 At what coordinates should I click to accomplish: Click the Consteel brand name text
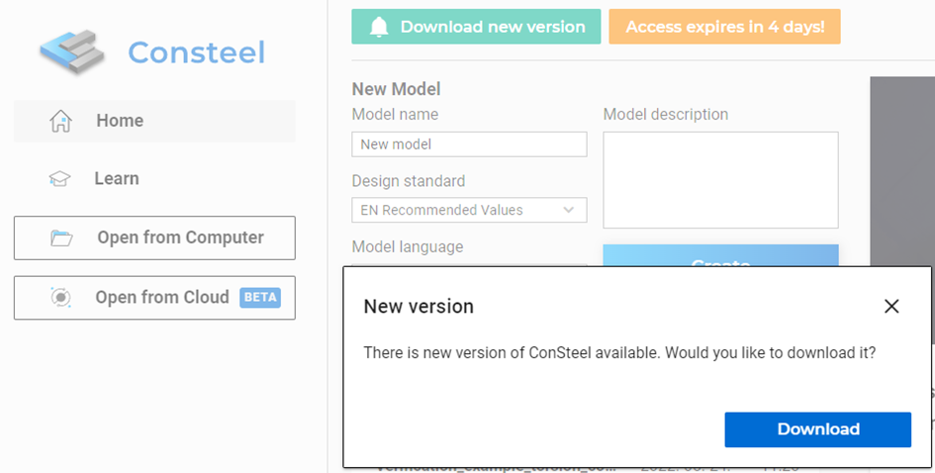(197, 52)
